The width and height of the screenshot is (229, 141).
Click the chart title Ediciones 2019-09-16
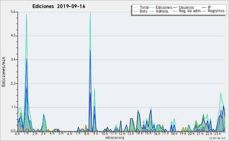59,6
